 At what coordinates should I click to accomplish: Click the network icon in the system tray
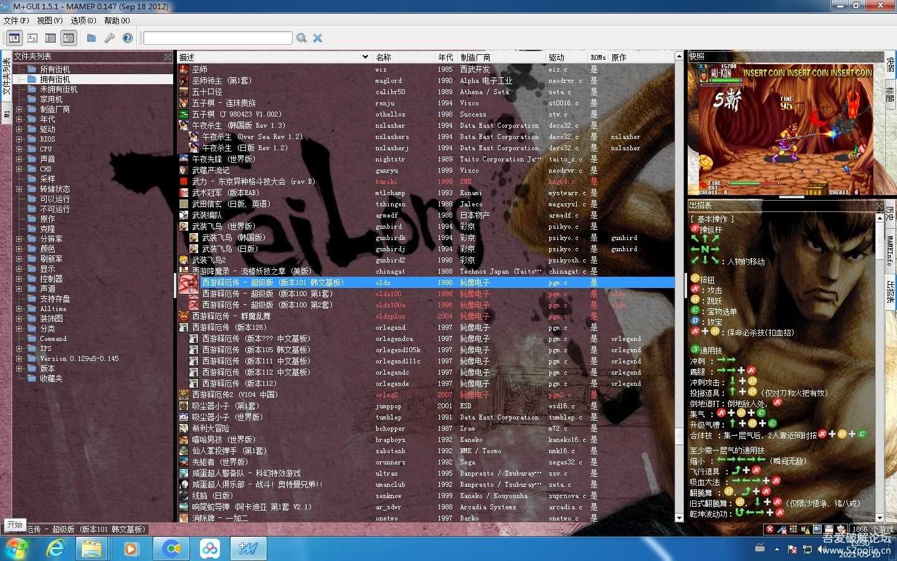click(808, 549)
